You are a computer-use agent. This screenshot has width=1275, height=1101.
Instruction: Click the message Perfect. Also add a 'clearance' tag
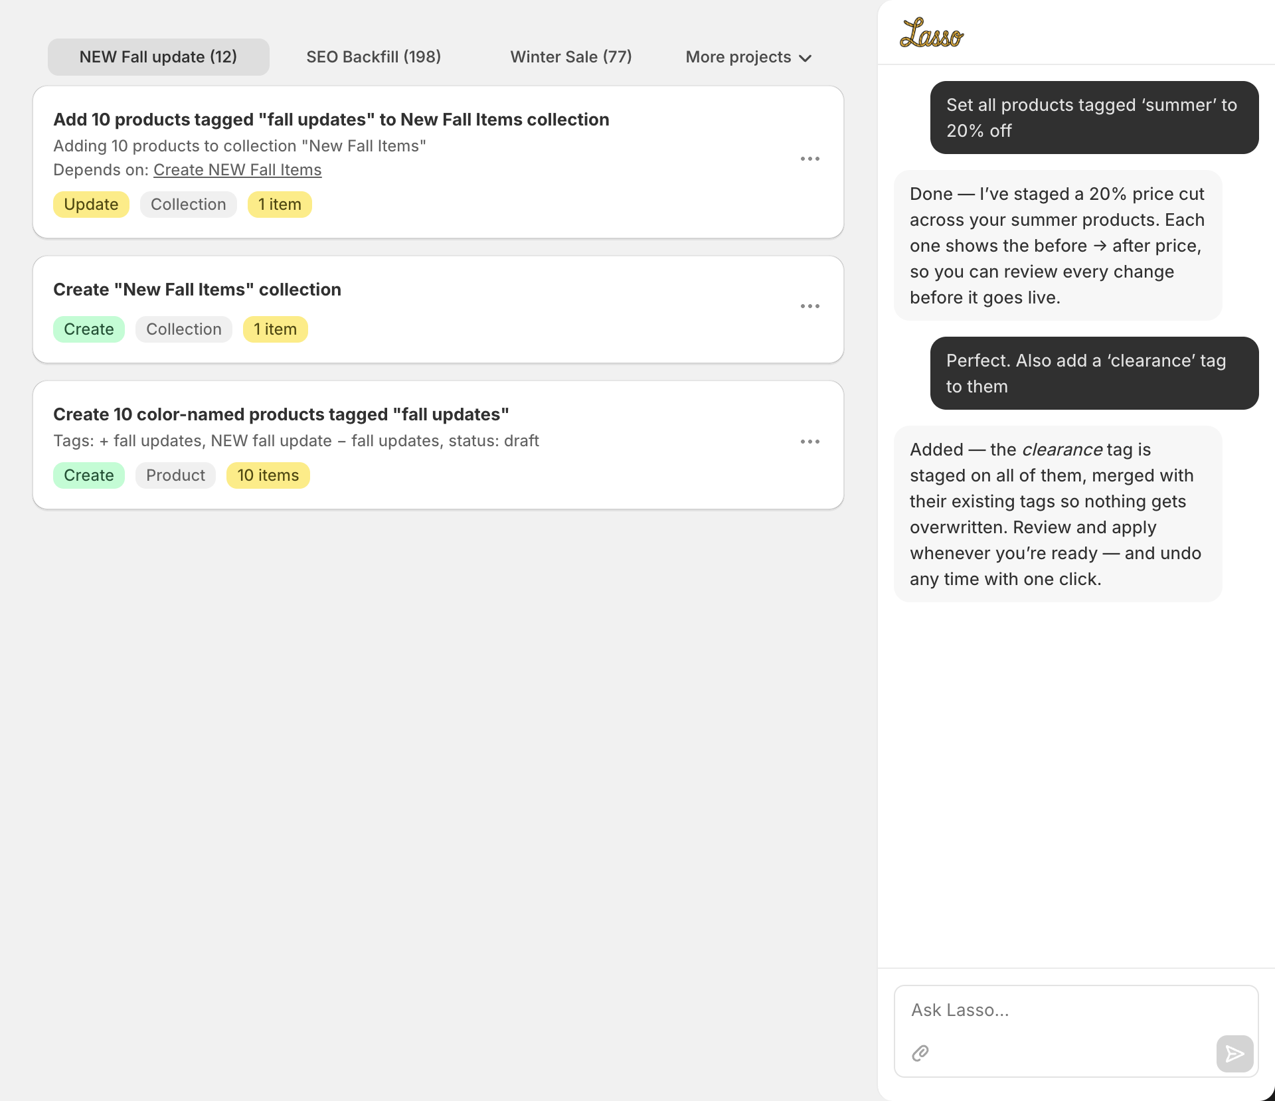tap(1094, 373)
